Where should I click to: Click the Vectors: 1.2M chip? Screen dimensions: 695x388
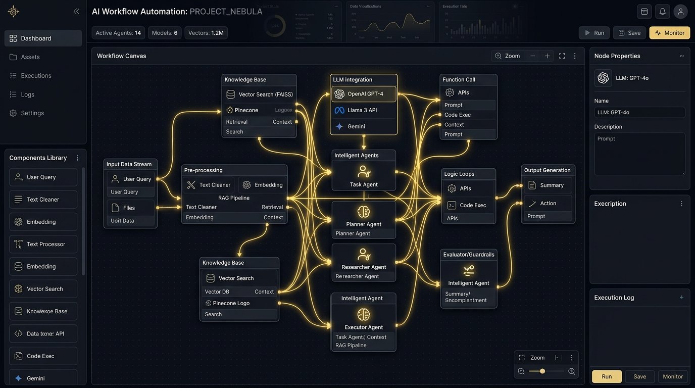[206, 33]
